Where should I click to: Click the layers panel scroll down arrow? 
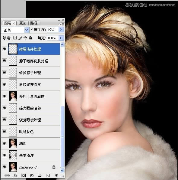tap(62, 171)
